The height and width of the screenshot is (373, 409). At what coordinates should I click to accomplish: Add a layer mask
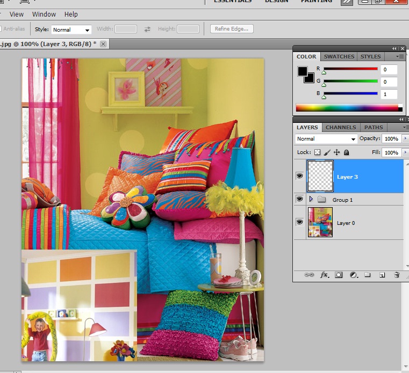pos(339,275)
